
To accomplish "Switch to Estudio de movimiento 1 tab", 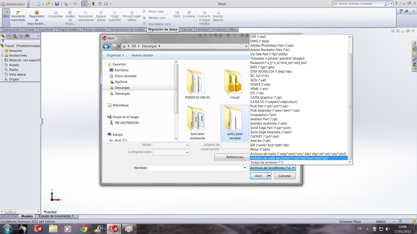I will (x=56, y=216).
